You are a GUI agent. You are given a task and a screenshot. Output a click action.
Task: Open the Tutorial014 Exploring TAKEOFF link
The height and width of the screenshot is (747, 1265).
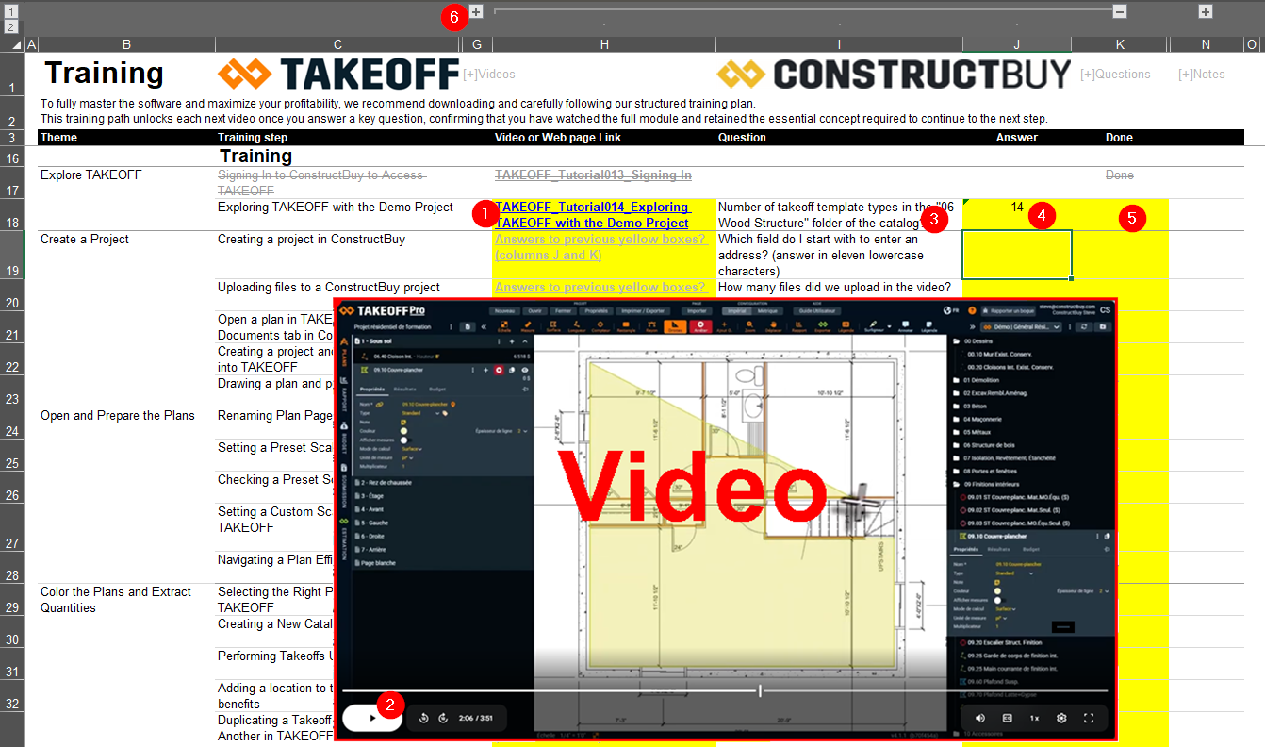tap(592, 215)
